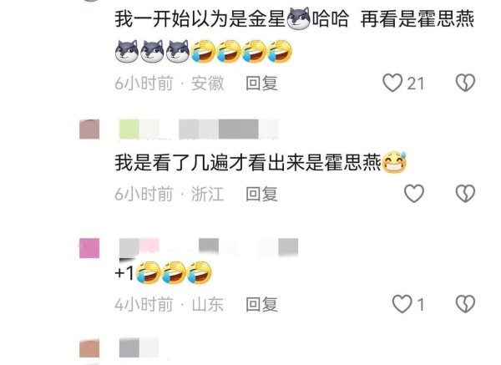Dislike the Anhui comment via broken heart
The width and height of the screenshot is (501, 365).
[x=465, y=83]
